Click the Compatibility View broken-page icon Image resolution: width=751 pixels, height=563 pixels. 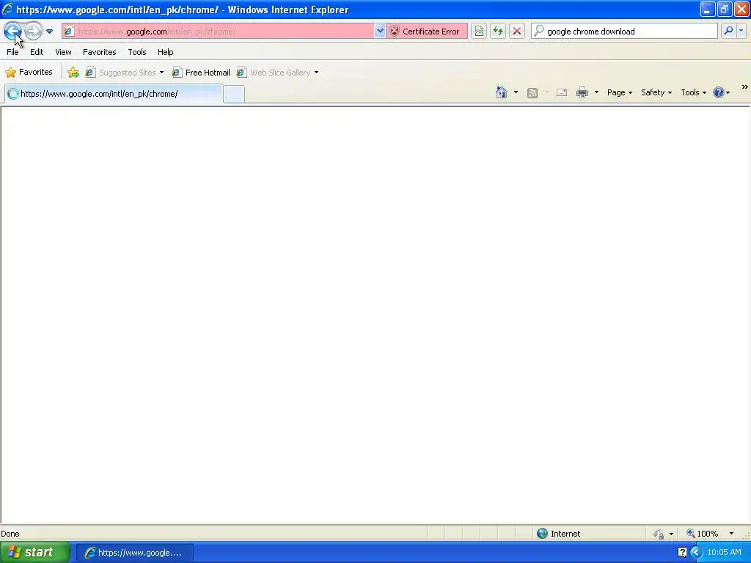[478, 32]
